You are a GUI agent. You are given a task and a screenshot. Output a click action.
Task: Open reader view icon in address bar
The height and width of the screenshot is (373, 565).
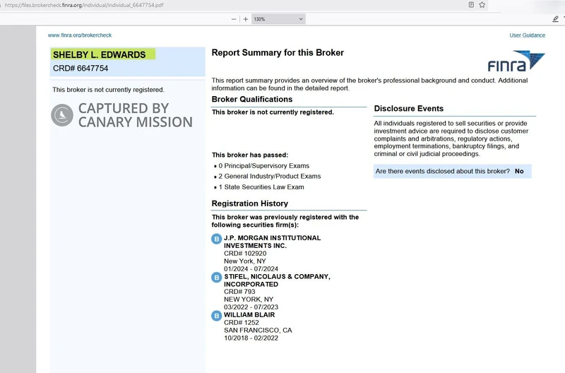click(471, 5)
